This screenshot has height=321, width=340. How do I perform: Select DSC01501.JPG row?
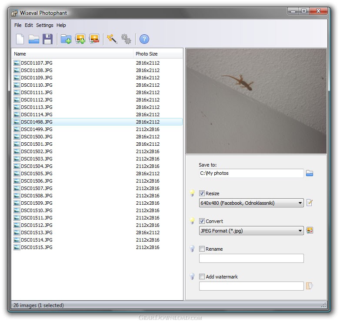(x=97, y=144)
